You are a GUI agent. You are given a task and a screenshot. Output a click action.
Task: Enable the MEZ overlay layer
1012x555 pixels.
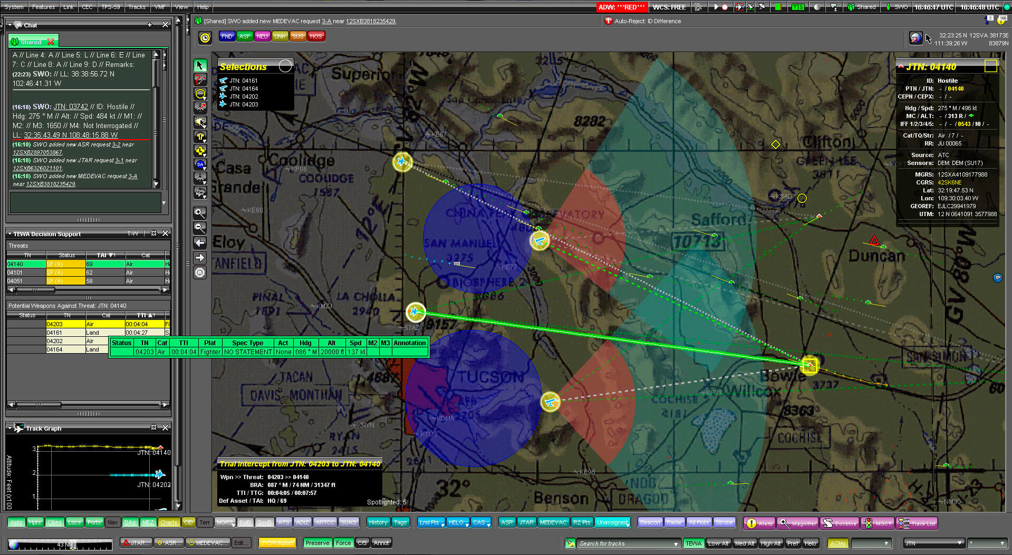click(148, 522)
